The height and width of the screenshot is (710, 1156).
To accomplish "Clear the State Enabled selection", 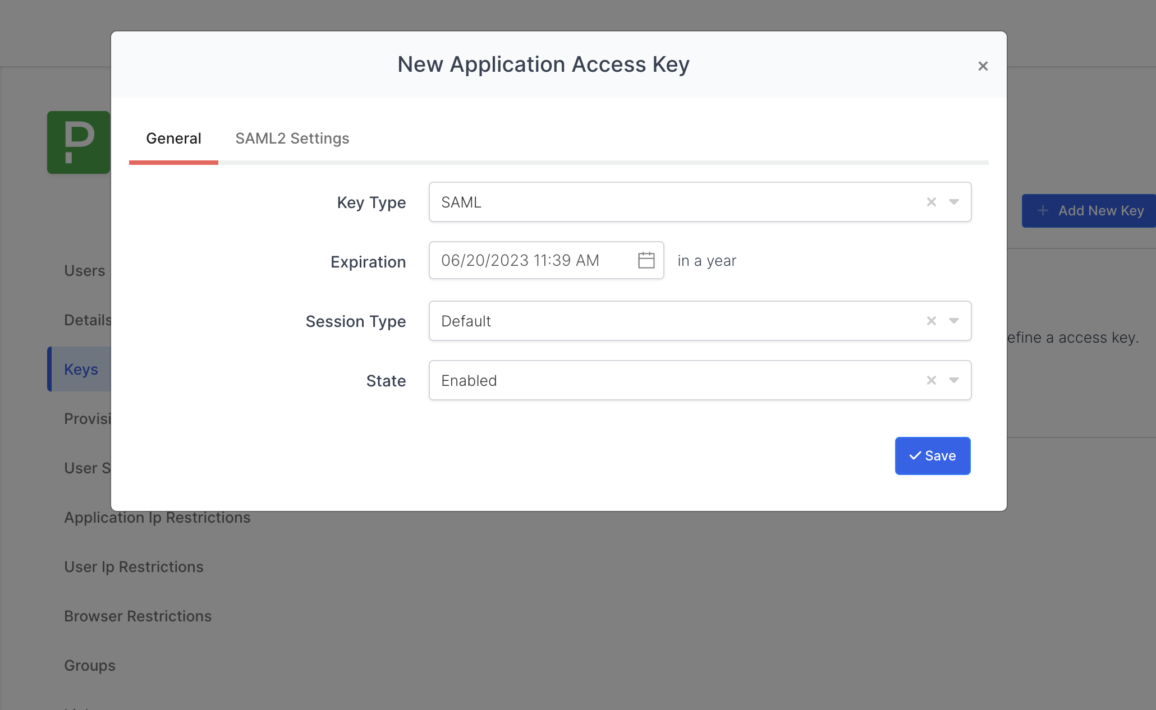I will pos(931,380).
